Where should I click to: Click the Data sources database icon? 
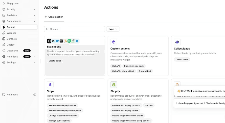pyautogui.click(x=4, y=21)
